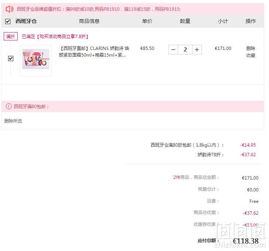Click the 西班牙仓满80欧包邮 label

[187, 145]
